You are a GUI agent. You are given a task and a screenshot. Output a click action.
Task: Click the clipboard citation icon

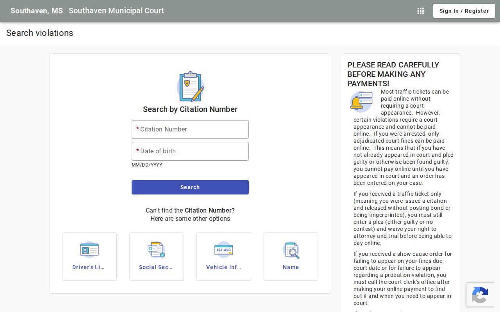point(190,87)
